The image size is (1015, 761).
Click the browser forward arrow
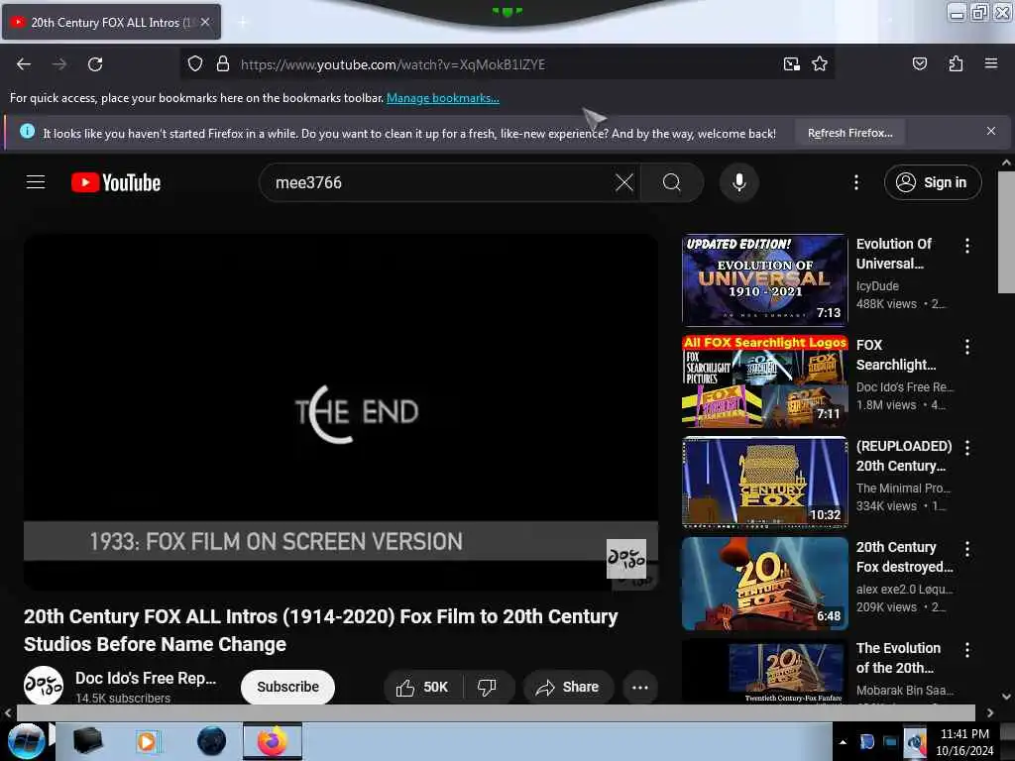coord(59,64)
